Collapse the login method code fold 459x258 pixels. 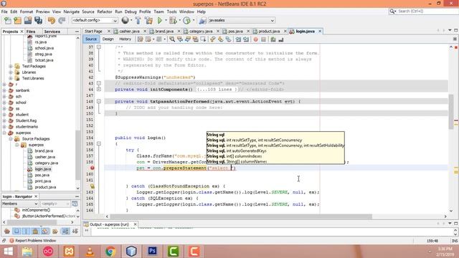coord(99,143)
